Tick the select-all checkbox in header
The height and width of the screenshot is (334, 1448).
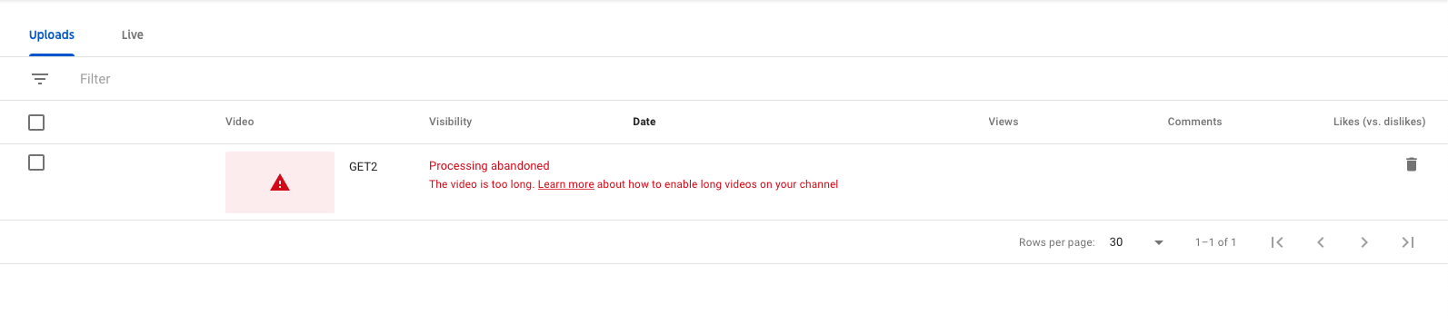coord(36,123)
